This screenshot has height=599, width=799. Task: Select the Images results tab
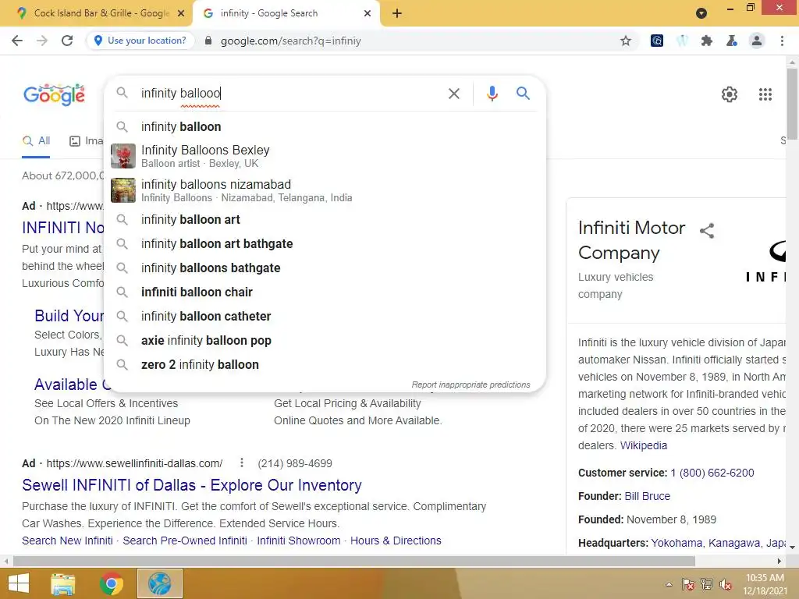87,141
